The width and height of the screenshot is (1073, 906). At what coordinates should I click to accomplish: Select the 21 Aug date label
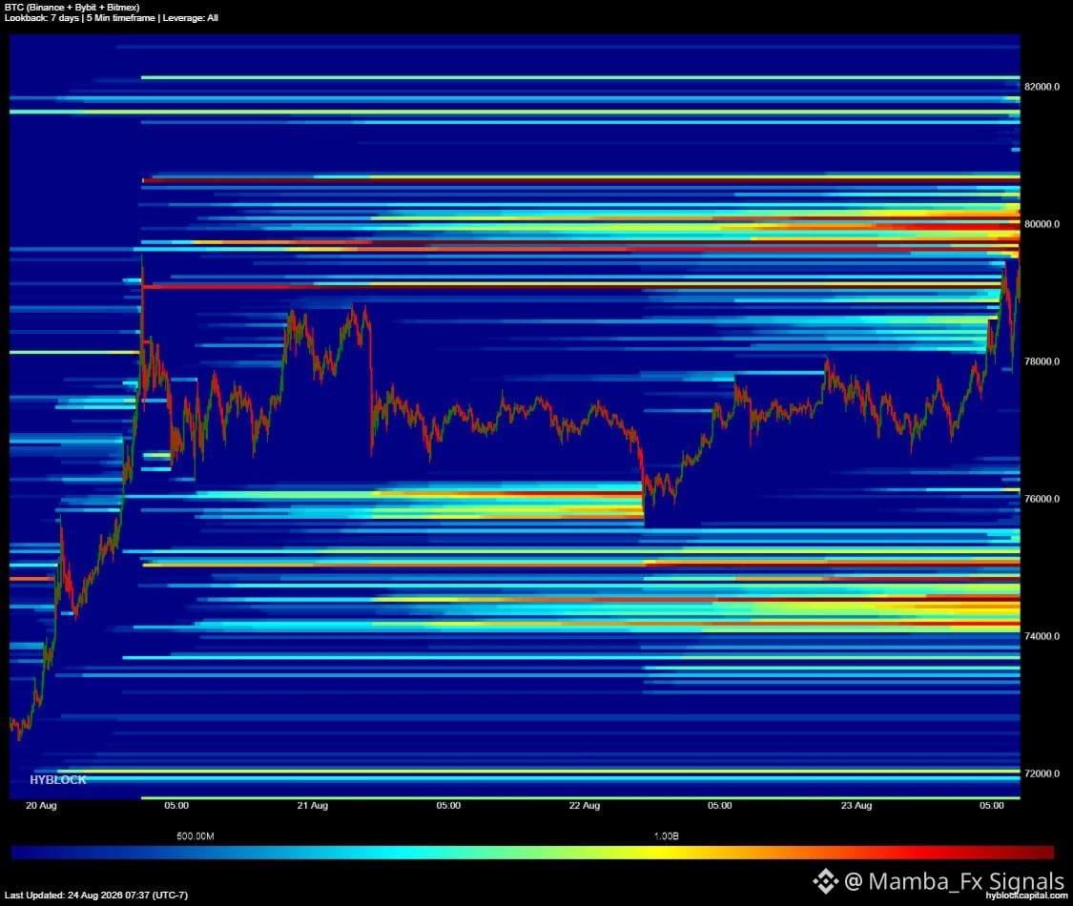(x=312, y=806)
